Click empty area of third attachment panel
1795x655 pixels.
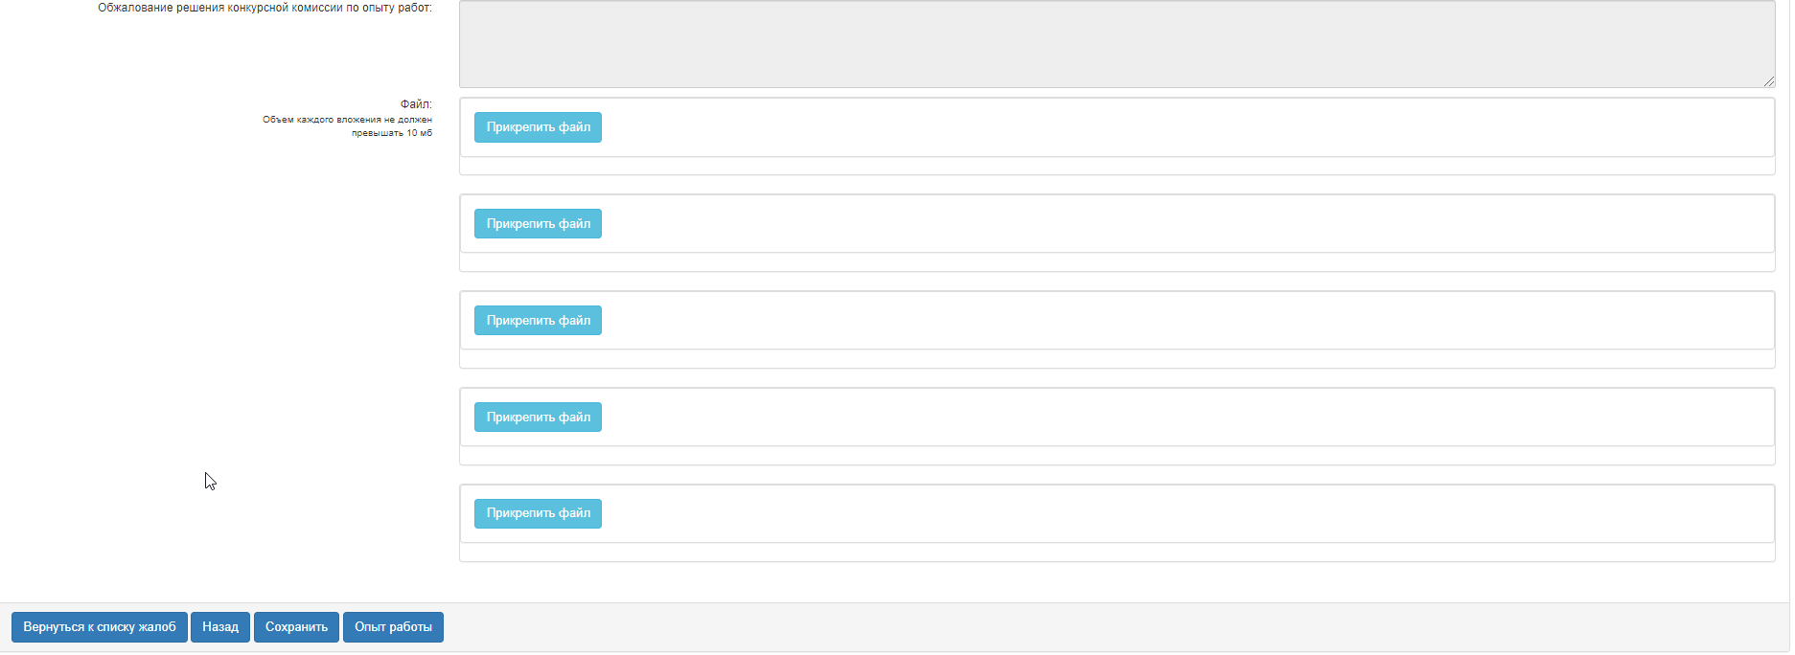coord(1186,321)
